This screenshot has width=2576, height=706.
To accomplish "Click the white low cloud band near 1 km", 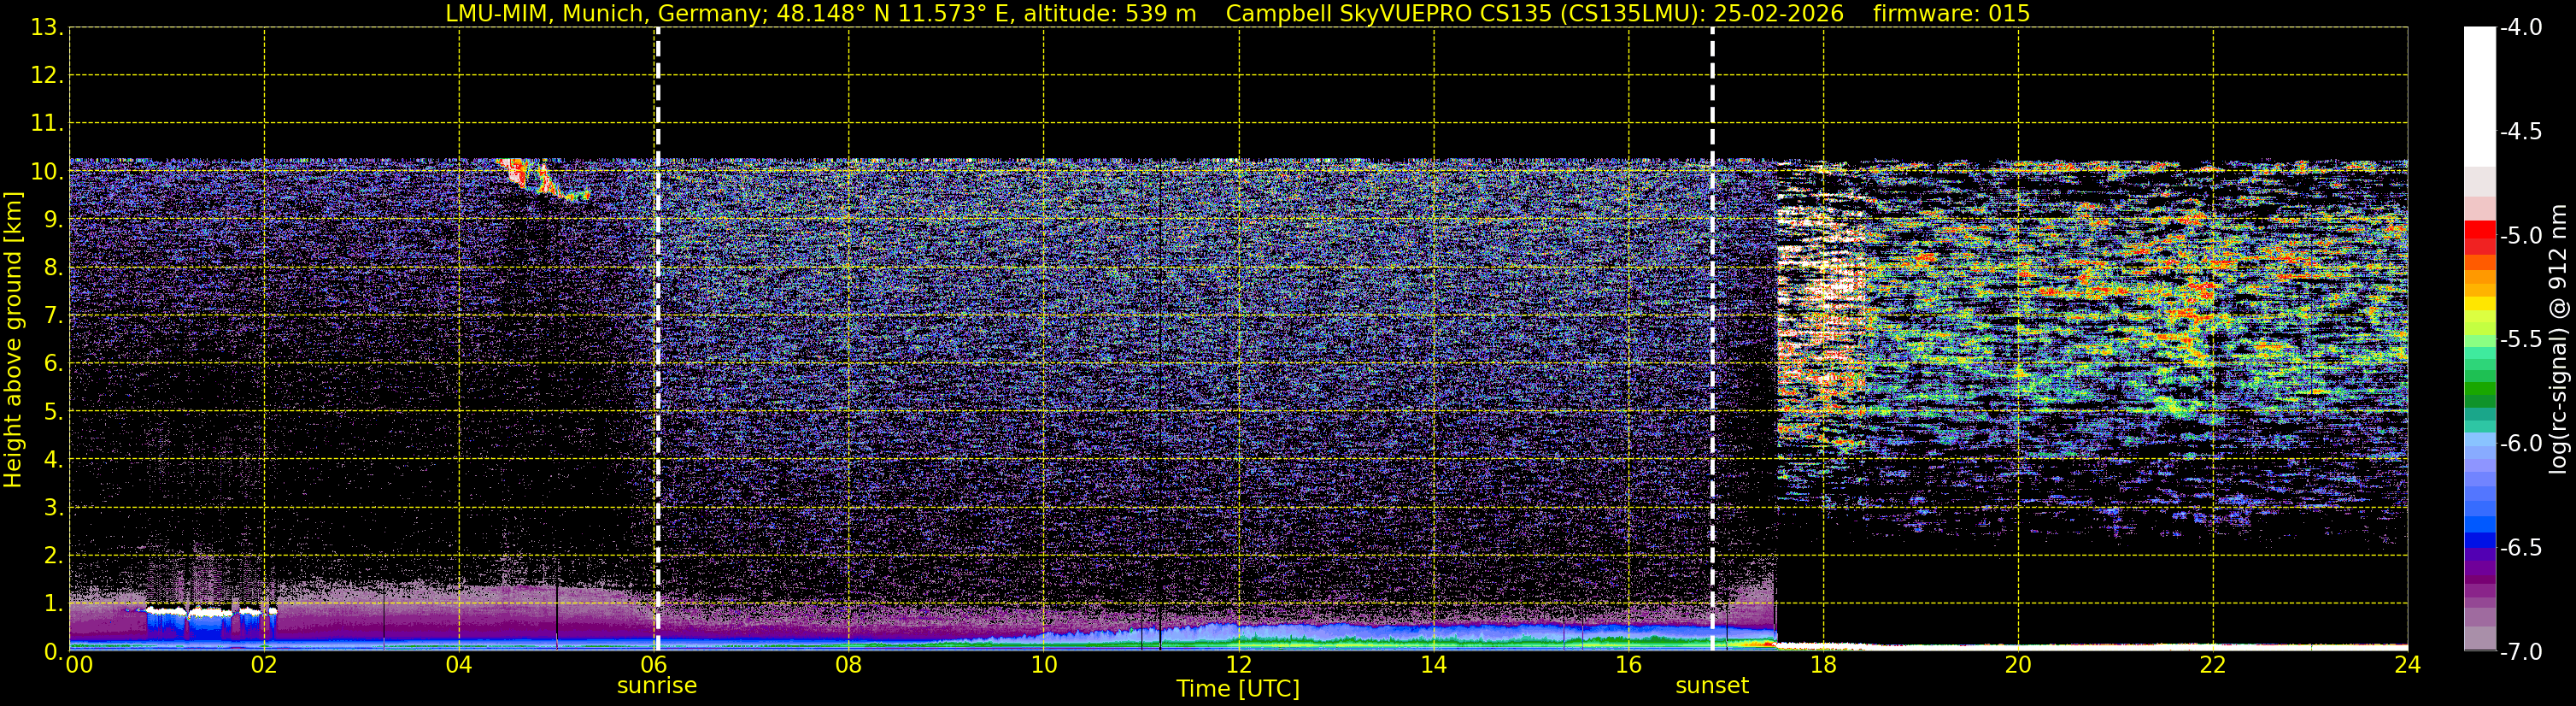I will tap(210, 610).
